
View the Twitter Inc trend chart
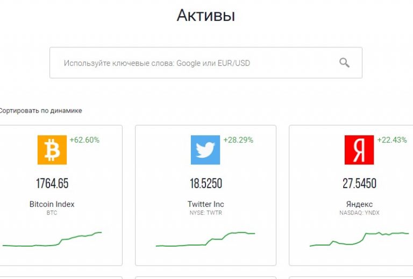click(x=205, y=240)
